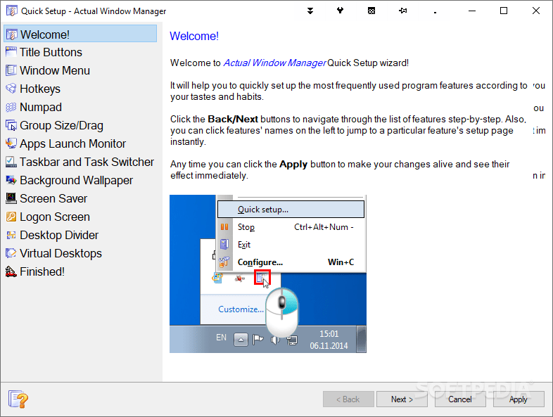The image size is (553, 417).
Task: Click the Background Wallpaper icon
Action: (11, 180)
